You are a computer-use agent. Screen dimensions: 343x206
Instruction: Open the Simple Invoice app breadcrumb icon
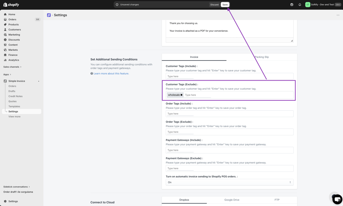[x=49, y=15]
